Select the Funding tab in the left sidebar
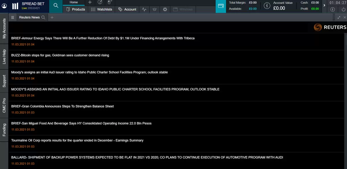Image resolution: width=347 pixels, height=169 pixels. [4, 130]
